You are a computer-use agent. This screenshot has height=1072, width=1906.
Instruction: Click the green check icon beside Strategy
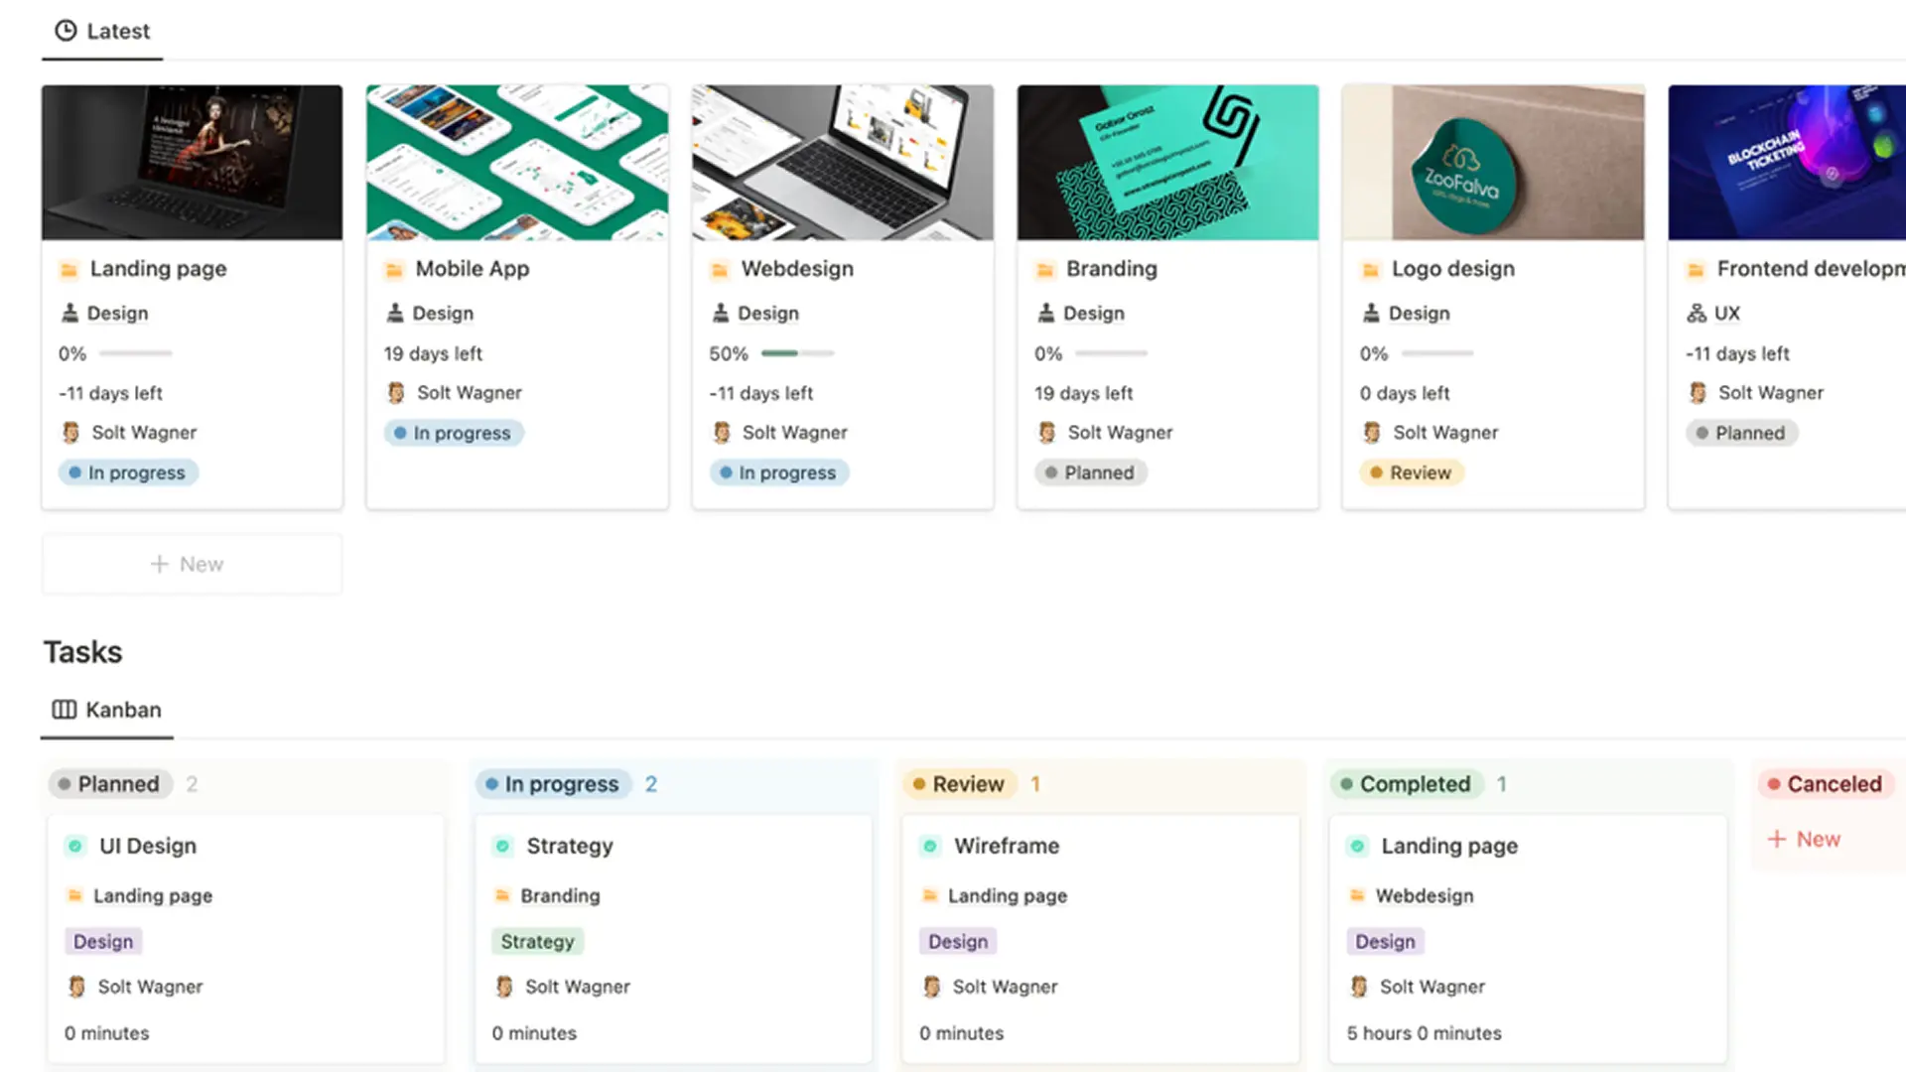pos(502,847)
